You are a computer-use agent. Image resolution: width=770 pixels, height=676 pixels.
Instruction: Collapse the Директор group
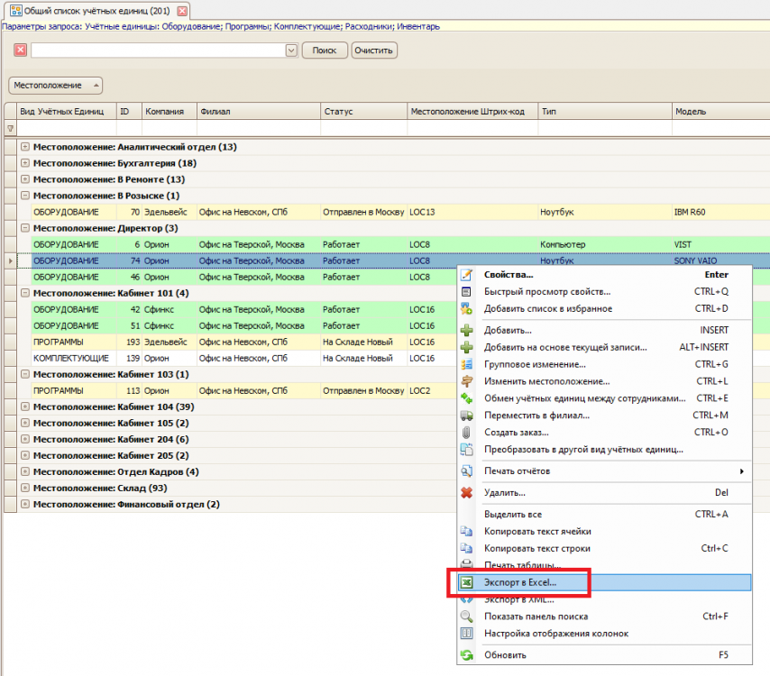[25, 228]
